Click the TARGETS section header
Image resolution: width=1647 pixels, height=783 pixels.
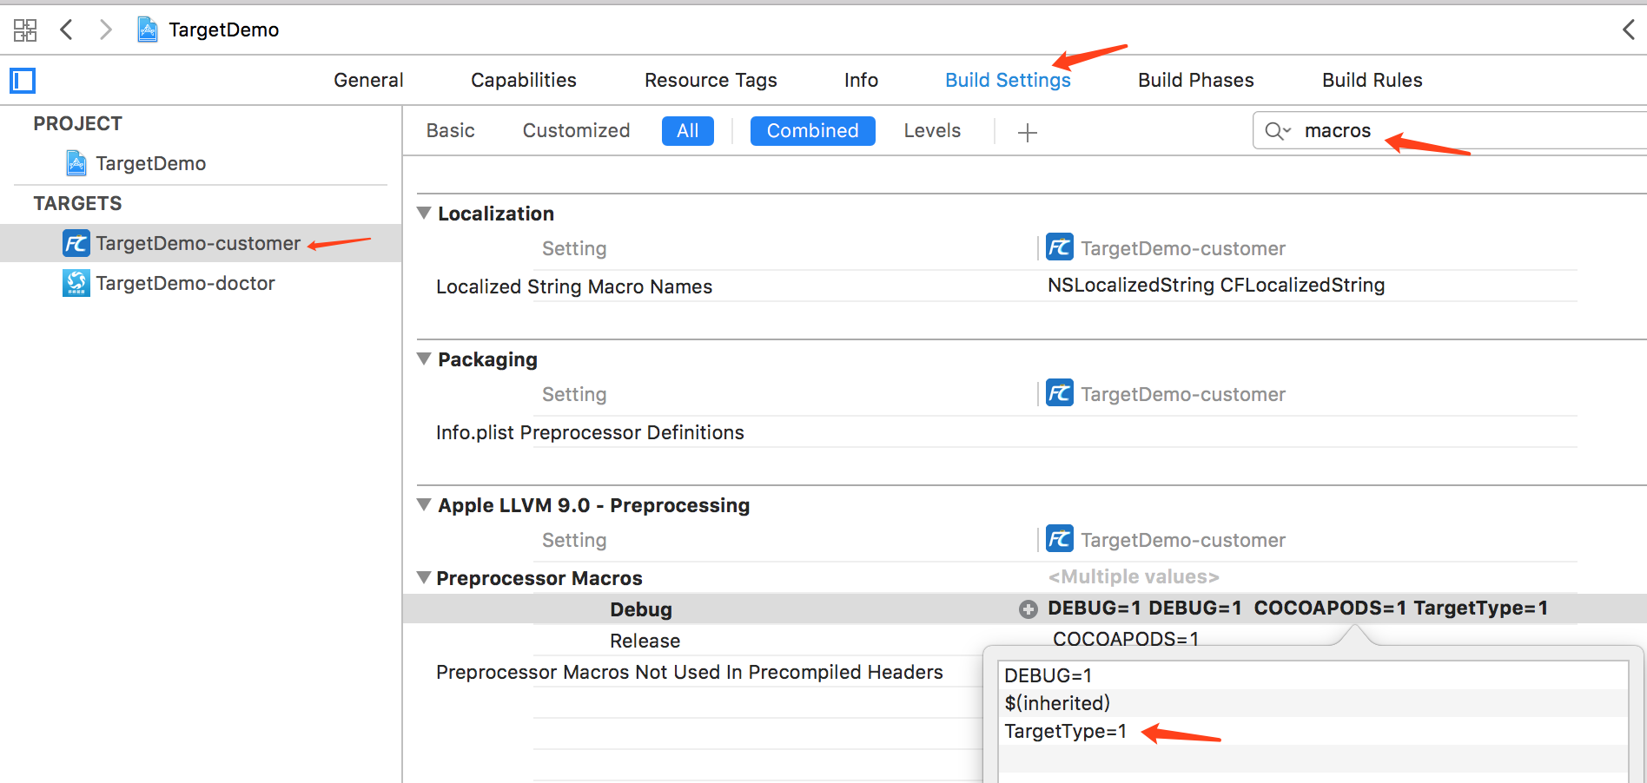[x=77, y=203]
